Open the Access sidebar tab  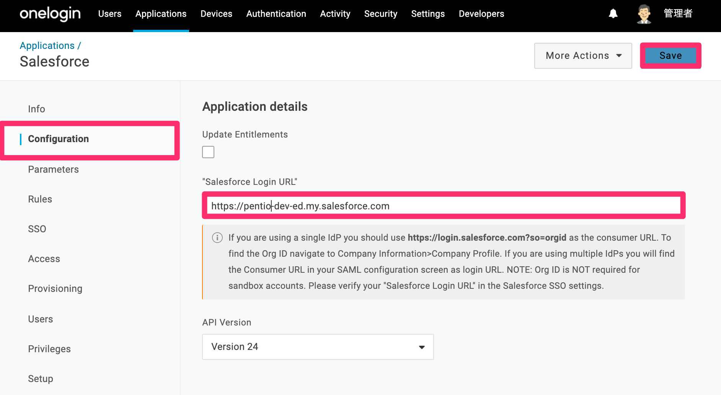click(x=44, y=259)
